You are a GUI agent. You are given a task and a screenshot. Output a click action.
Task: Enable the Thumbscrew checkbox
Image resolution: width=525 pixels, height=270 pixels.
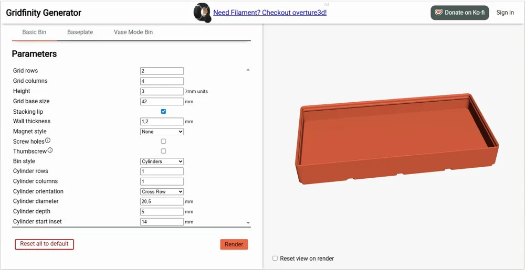[x=163, y=151]
